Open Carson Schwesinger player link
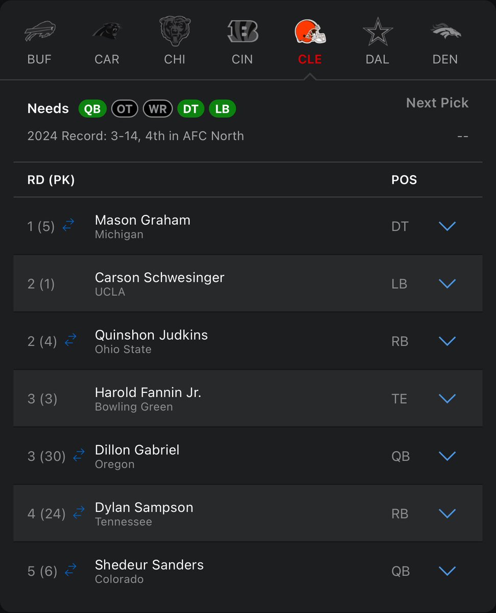 [159, 277]
